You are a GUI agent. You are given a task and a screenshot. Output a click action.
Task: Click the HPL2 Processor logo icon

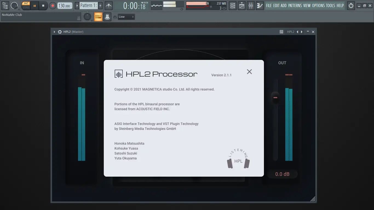(119, 74)
